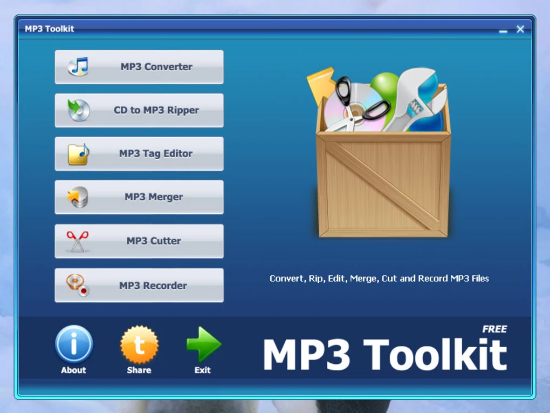The height and width of the screenshot is (413, 550).
Task: Click the green Exit arrow icon
Action: [203, 344]
